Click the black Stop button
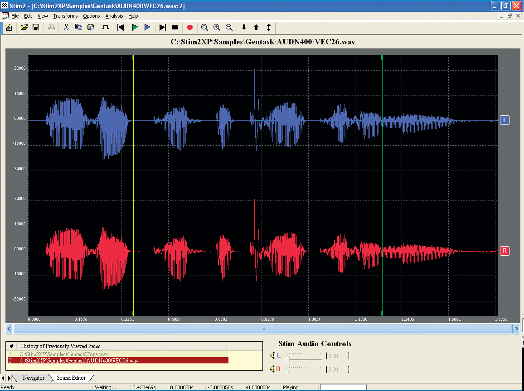Screen dimensions: 524x391 coord(175,28)
